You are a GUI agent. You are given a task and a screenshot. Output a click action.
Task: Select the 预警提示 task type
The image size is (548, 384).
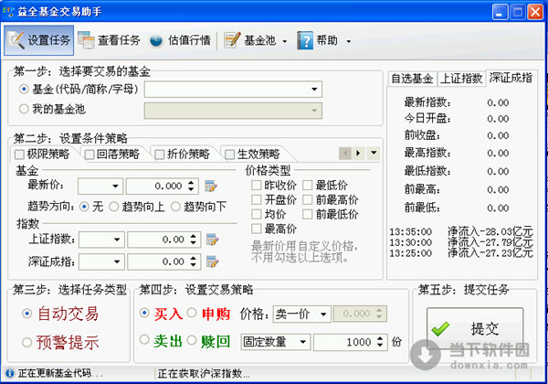26,342
